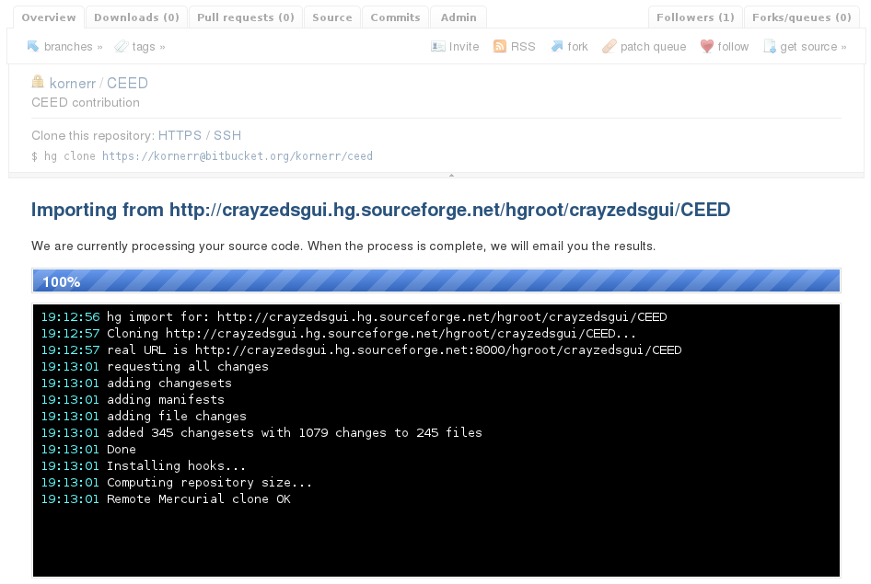Open the Commits tab
871x584 pixels.
[x=396, y=17]
